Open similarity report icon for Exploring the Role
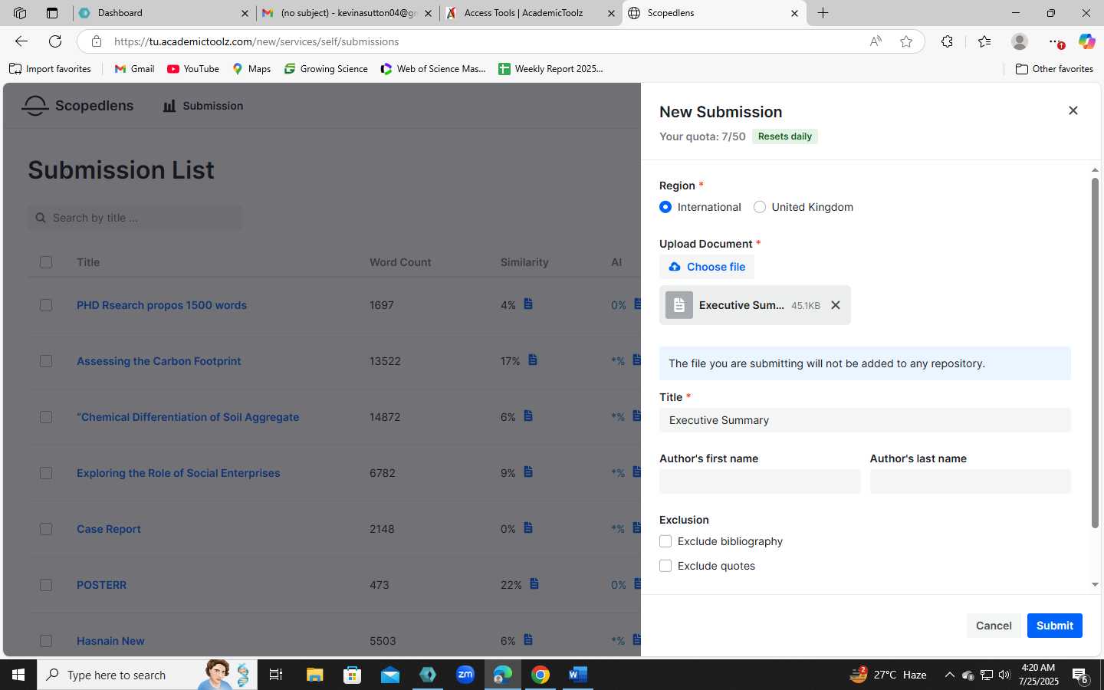 click(528, 472)
